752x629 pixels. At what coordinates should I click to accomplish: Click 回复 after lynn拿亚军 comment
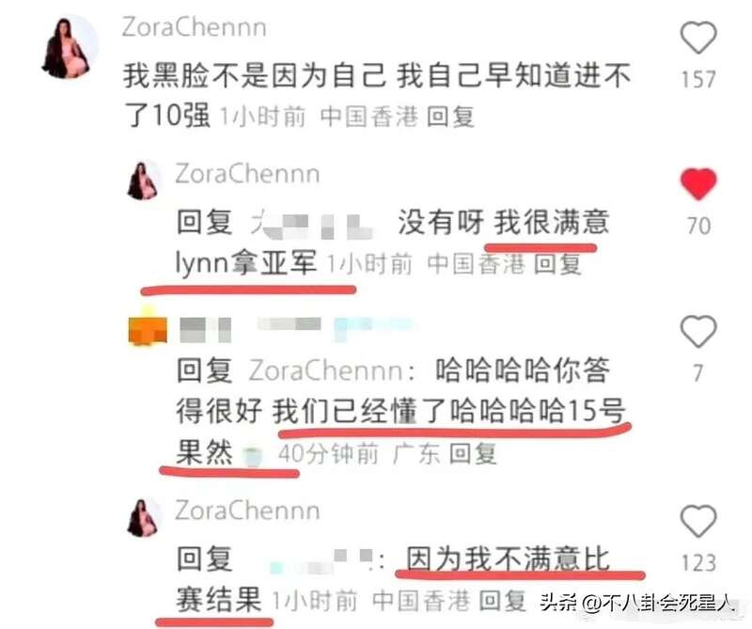[557, 264]
